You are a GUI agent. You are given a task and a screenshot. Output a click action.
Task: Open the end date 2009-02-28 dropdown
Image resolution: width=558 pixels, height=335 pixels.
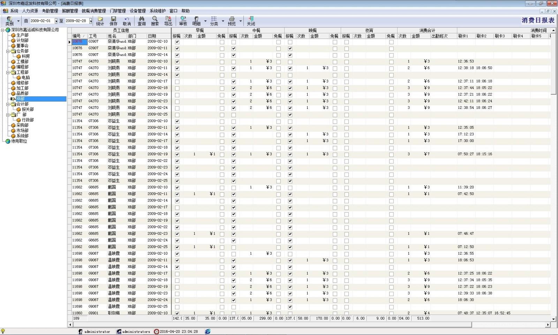[x=91, y=21]
